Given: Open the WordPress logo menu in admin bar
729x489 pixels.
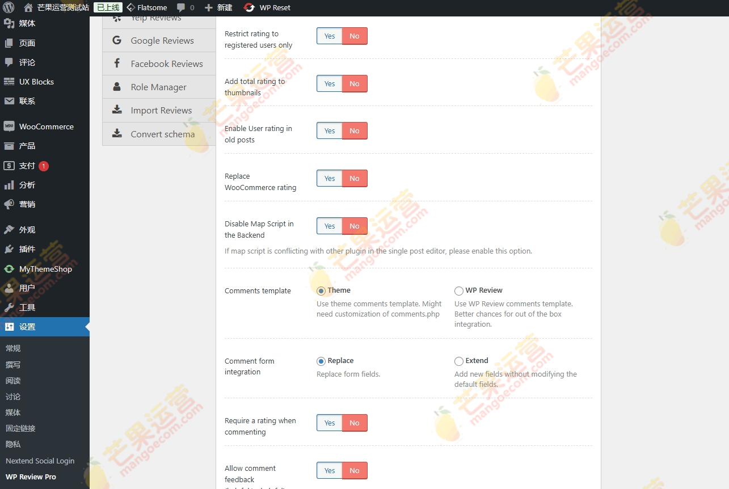Looking at the screenshot, I should pos(8,7).
